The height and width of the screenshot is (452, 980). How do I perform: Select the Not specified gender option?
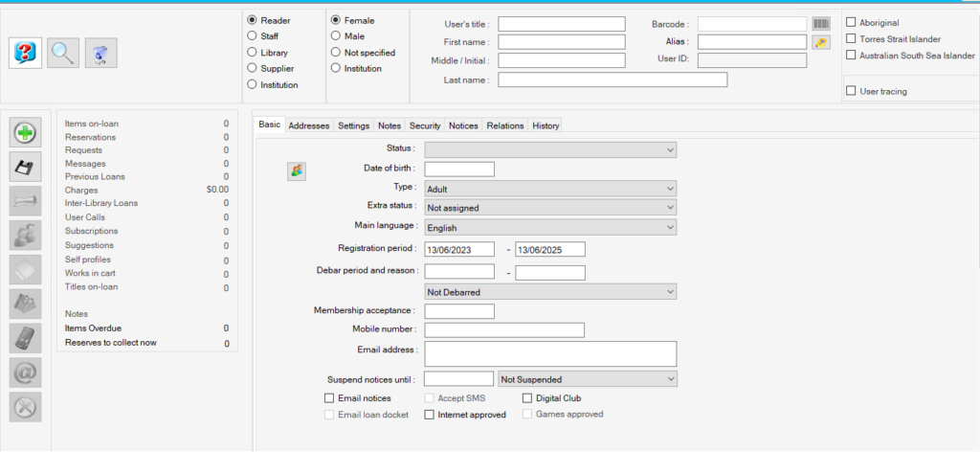pos(336,53)
